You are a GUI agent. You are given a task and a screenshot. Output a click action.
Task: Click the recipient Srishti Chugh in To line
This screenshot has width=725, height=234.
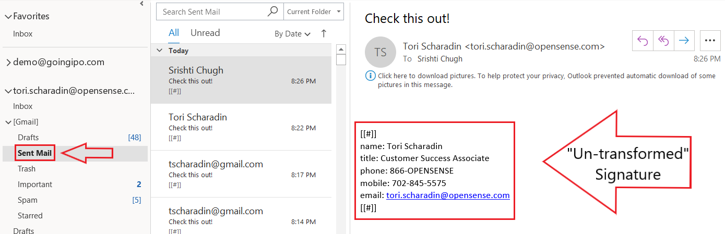tap(440, 59)
